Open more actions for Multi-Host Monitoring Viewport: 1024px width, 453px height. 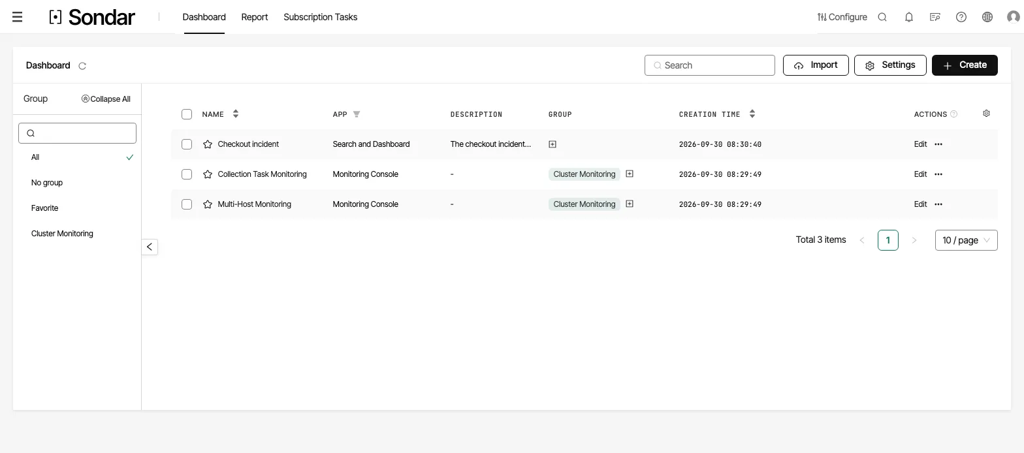938,204
